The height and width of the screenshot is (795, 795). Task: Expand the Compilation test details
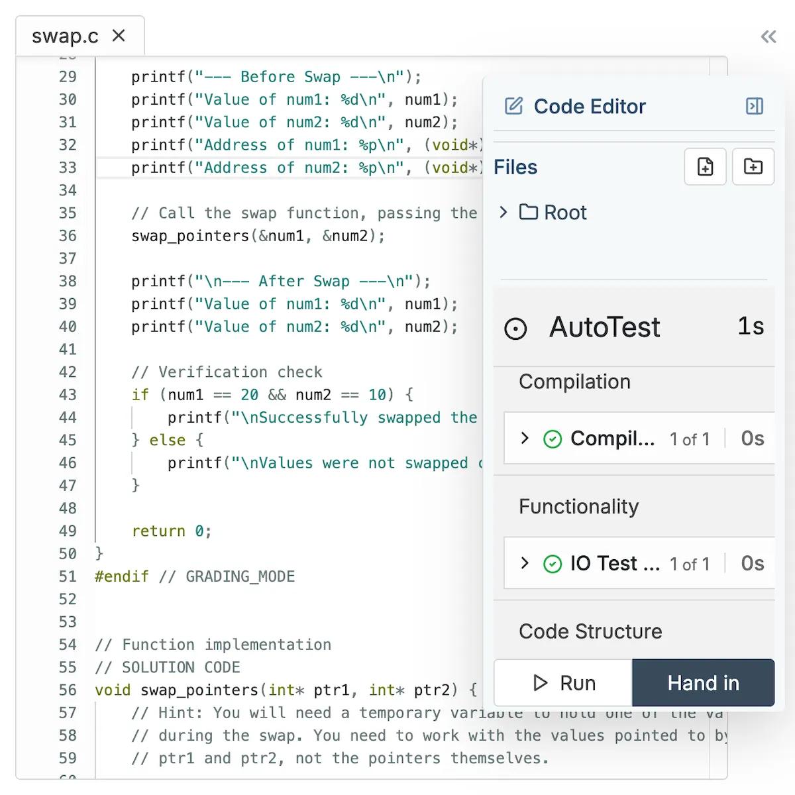click(x=524, y=438)
